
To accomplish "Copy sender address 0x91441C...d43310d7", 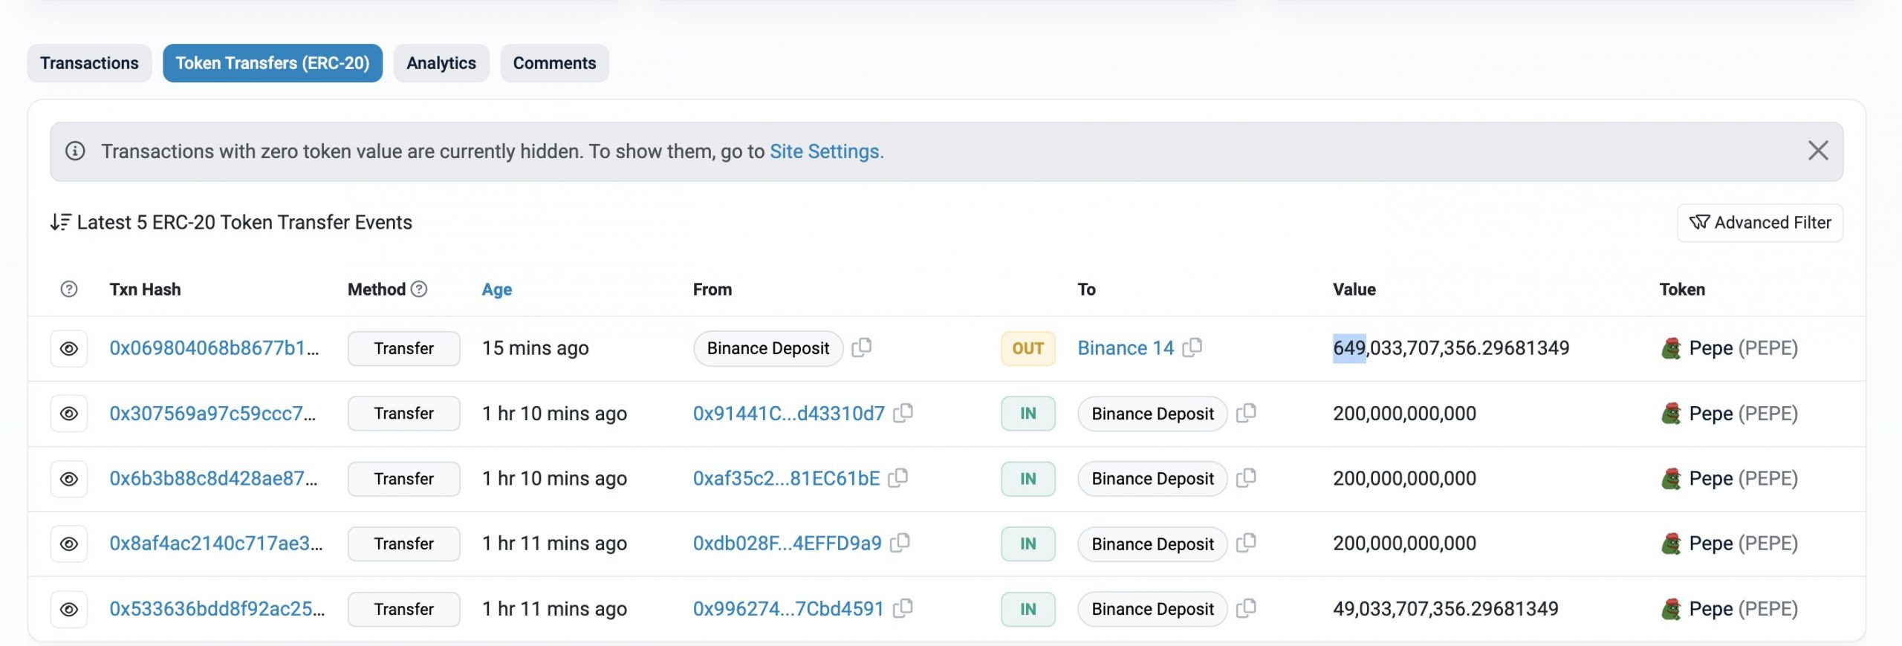I will pyautogui.click(x=903, y=412).
